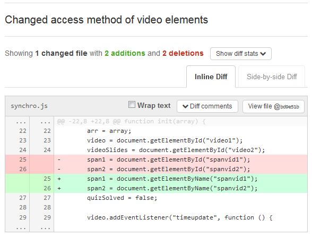Select old line number 27 beside quizSolved

pos(23,198)
